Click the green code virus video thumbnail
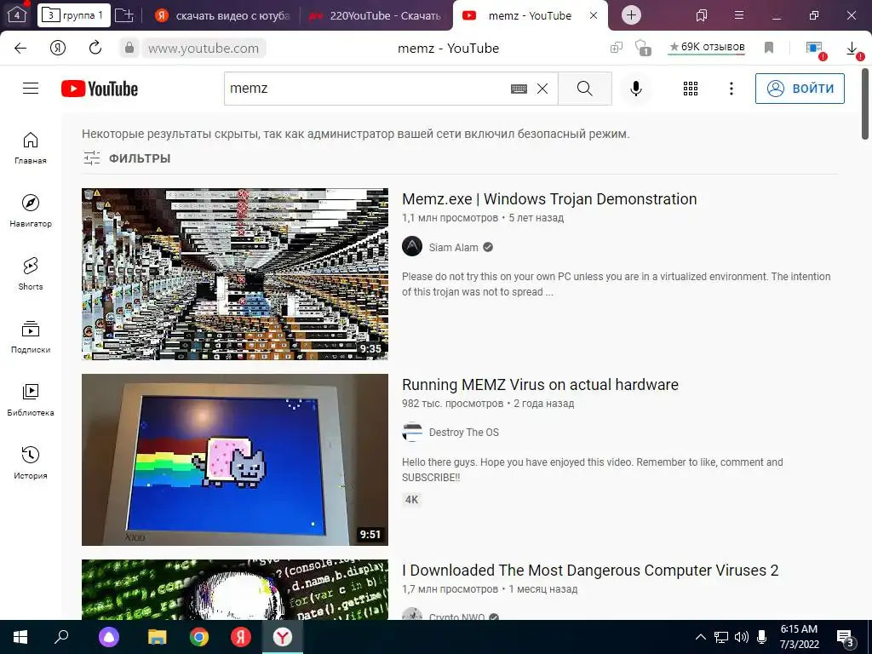 [235, 589]
